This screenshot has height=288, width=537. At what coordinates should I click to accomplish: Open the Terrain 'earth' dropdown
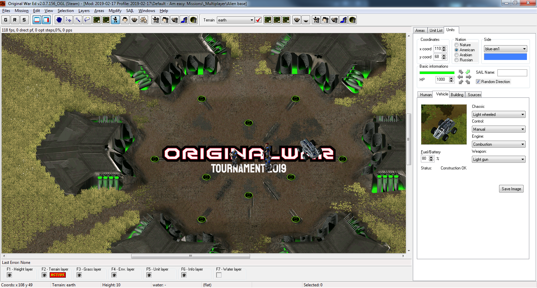(x=235, y=20)
